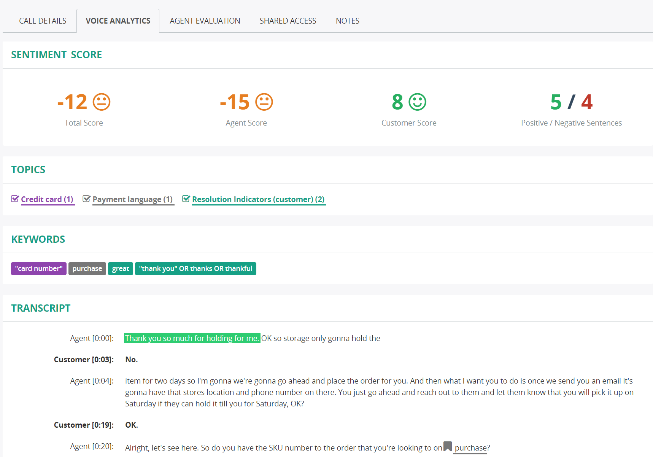653x457 pixels.
Task: Select the great keyword tag
Action: [121, 269]
